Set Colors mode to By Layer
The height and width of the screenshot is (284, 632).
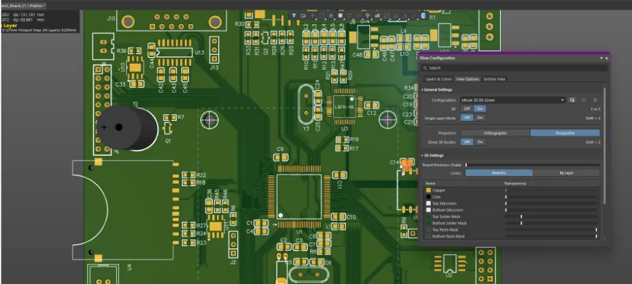(x=566, y=173)
